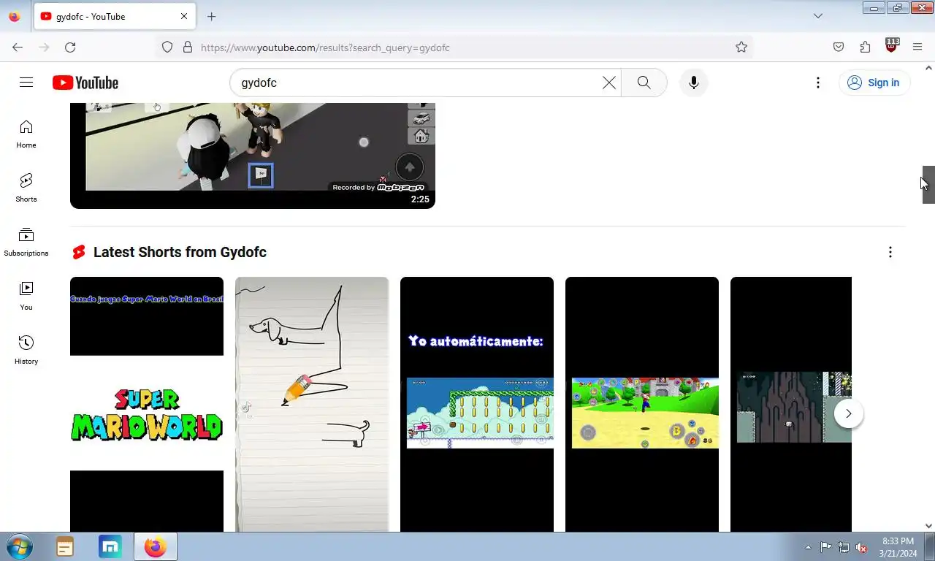Viewport: 935px width, 561px height.
Task: Open the 2:25 Roblox video thumbnail
Action: 253,156
